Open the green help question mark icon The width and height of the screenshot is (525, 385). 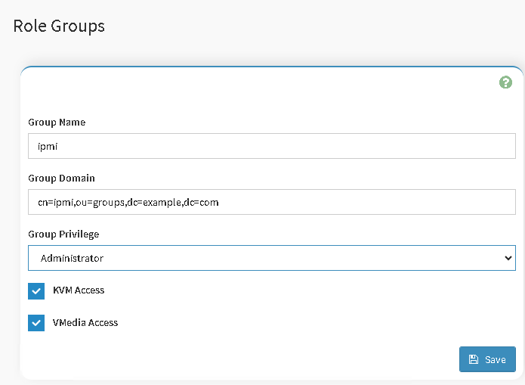click(x=506, y=82)
